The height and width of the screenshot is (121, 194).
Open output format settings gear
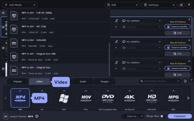[37, 116]
